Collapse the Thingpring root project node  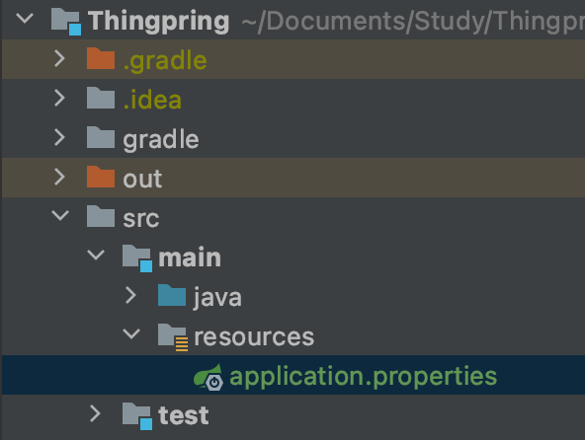(x=25, y=19)
